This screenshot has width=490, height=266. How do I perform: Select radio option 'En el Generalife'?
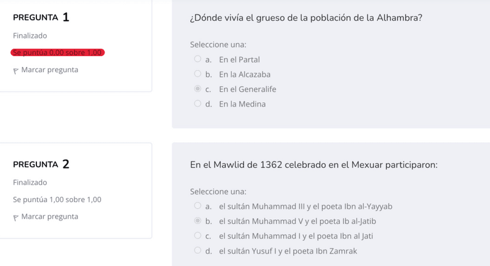(198, 89)
